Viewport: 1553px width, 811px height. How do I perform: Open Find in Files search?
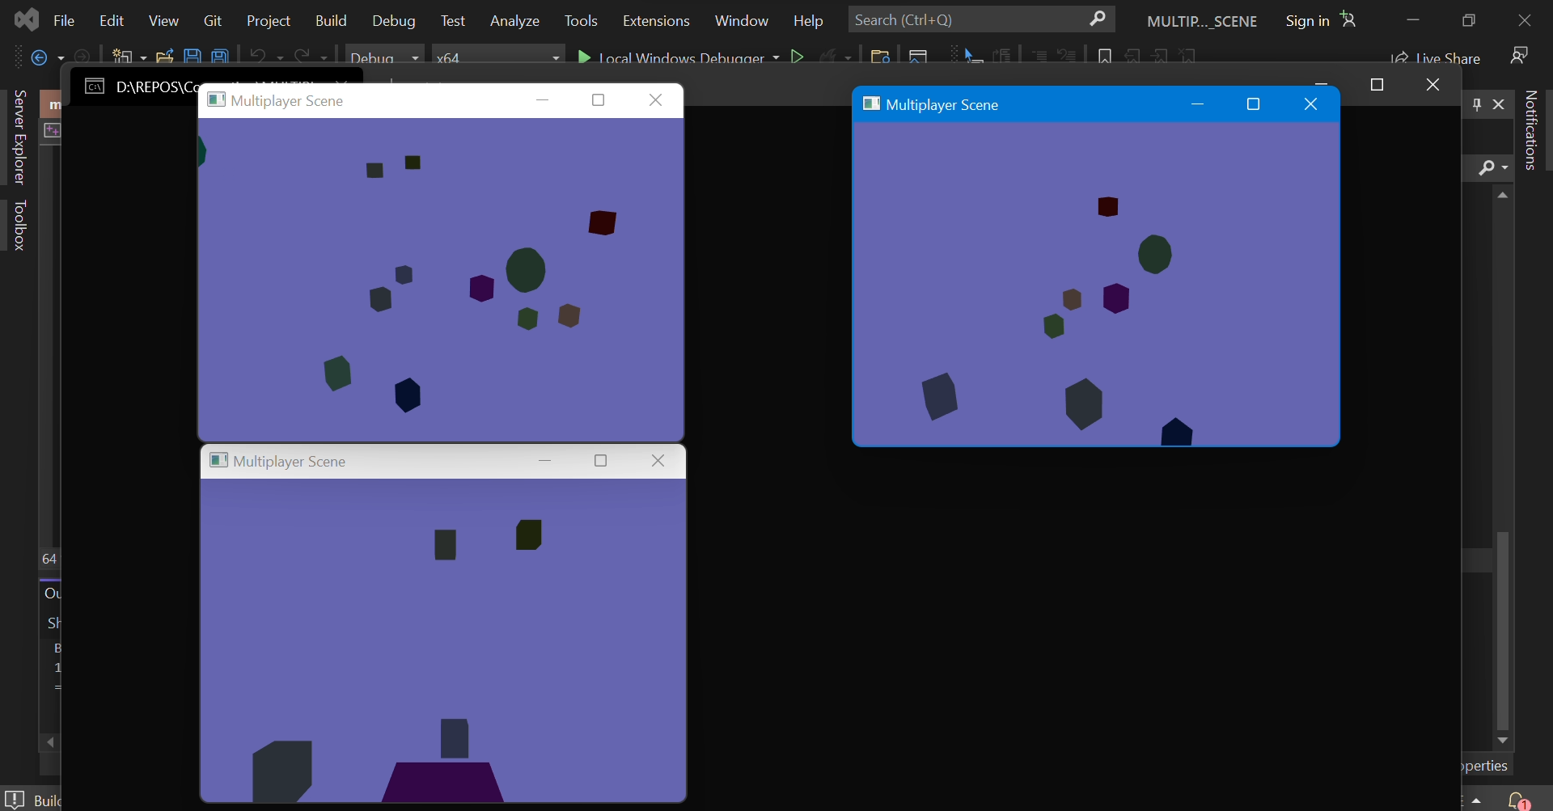click(x=880, y=57)
